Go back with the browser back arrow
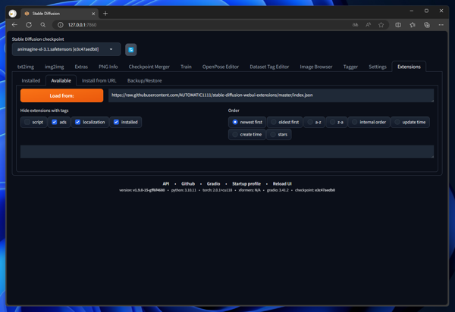Image resolution: width=455 pixels, height=312 pixels. [14, 25]
